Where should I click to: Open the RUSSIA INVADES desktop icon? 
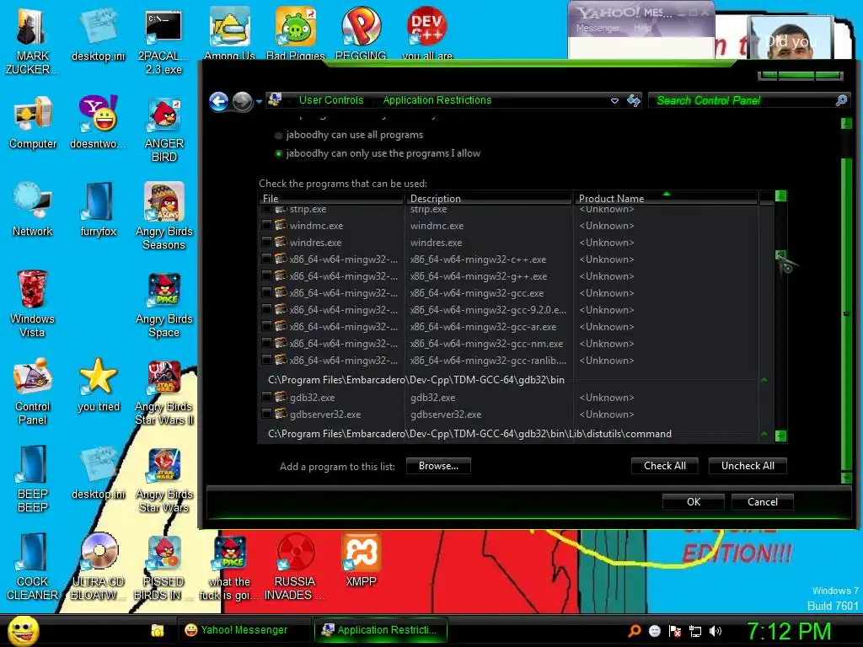click(295, 566)
